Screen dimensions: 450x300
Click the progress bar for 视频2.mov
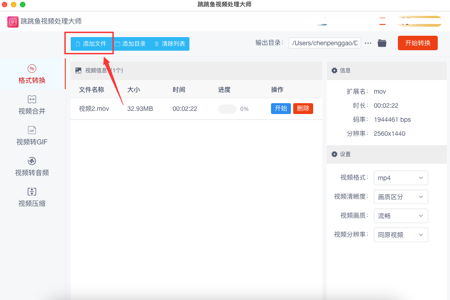coord(227,109)
